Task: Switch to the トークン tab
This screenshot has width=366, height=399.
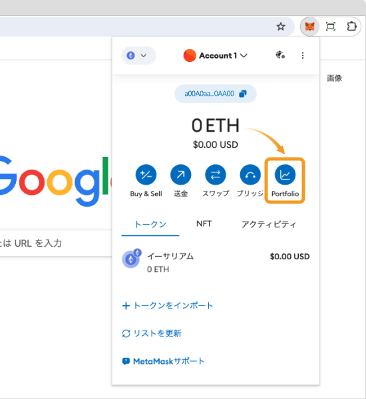Action: 150,225
